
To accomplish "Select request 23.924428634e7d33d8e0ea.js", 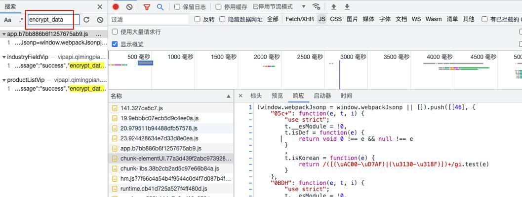I will 171,138.
